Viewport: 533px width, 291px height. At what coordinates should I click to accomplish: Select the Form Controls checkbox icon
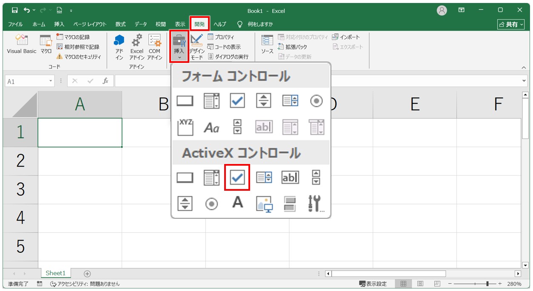pos(237,101)
